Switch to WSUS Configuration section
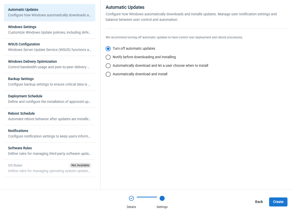Screen dimensions: 293x214 tap(50, 47)
